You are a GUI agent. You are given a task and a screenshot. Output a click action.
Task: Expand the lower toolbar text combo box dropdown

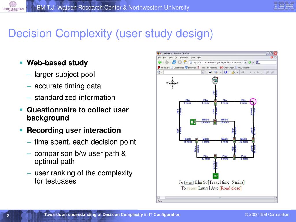203,72
